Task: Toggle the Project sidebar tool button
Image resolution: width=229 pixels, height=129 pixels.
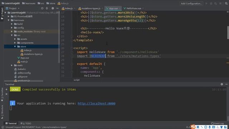Action: point(2,14)
